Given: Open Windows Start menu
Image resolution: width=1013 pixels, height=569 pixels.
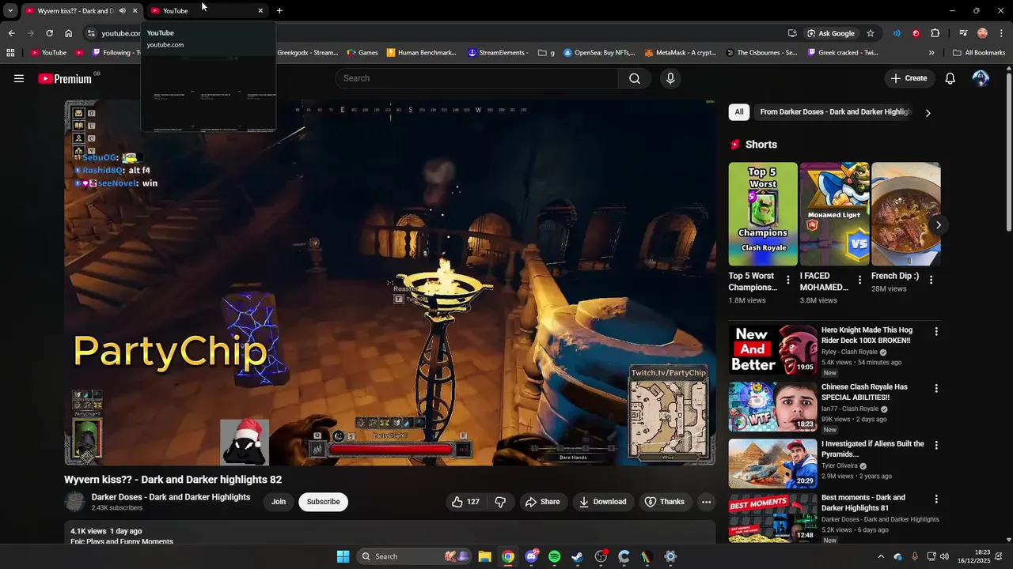Looking at the screenshot, I should pos(343,556).
